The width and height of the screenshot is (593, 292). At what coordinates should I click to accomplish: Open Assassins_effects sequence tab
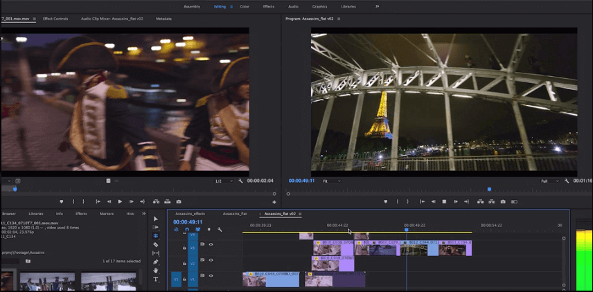coord(190,214)
